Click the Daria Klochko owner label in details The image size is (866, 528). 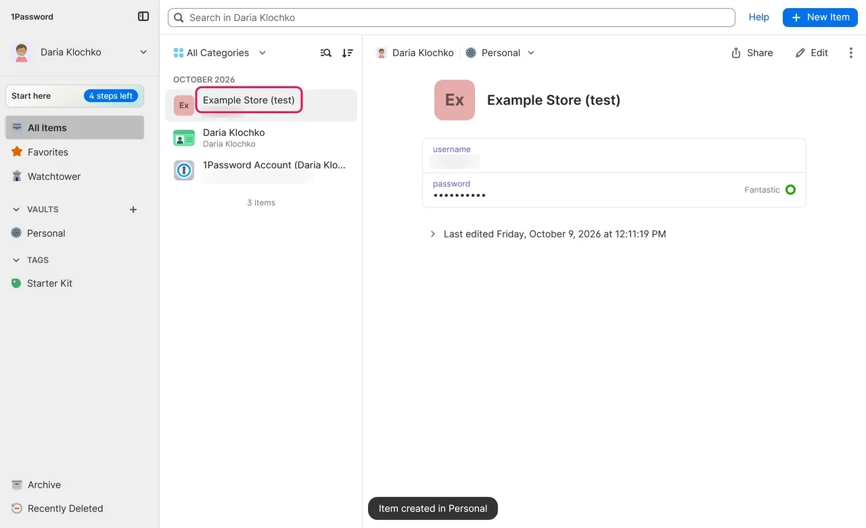coord(415,53)
